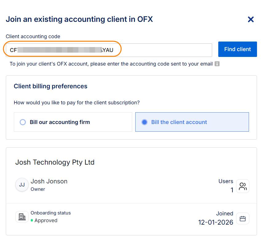Click the user count showing 1
This screenshot has height=240, width=269.
(x=232, y=190)
